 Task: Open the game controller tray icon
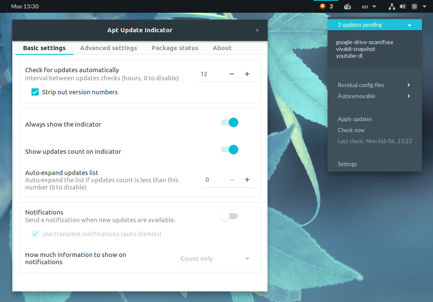click(348, 7)
